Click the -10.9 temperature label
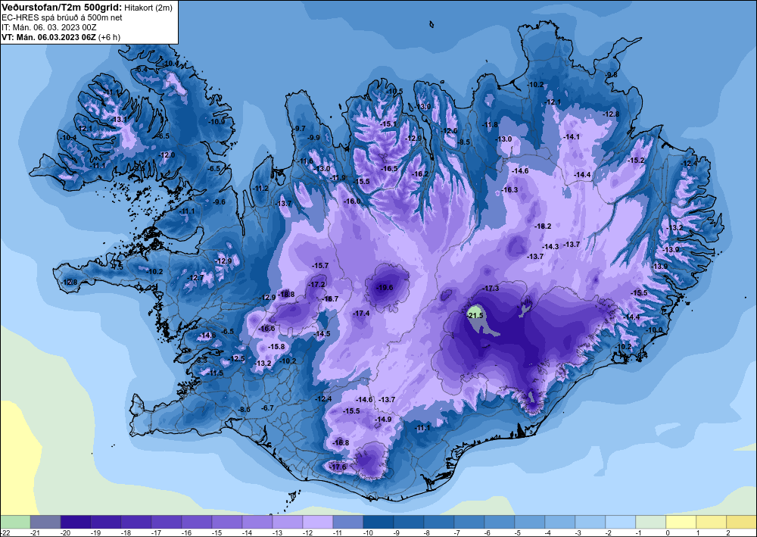This screenshot has height=537, width=757. pyautogui.click(x=217, y=122)
